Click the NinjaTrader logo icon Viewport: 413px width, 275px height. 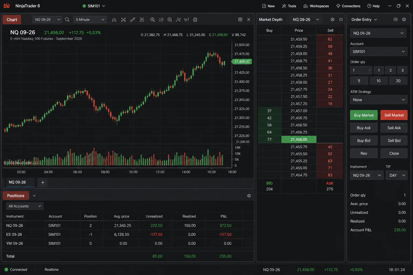pos(7,6)
